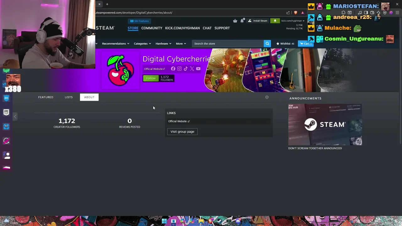Expand the Categories dropdown
The image size is (402, 226).
point(142,44)
